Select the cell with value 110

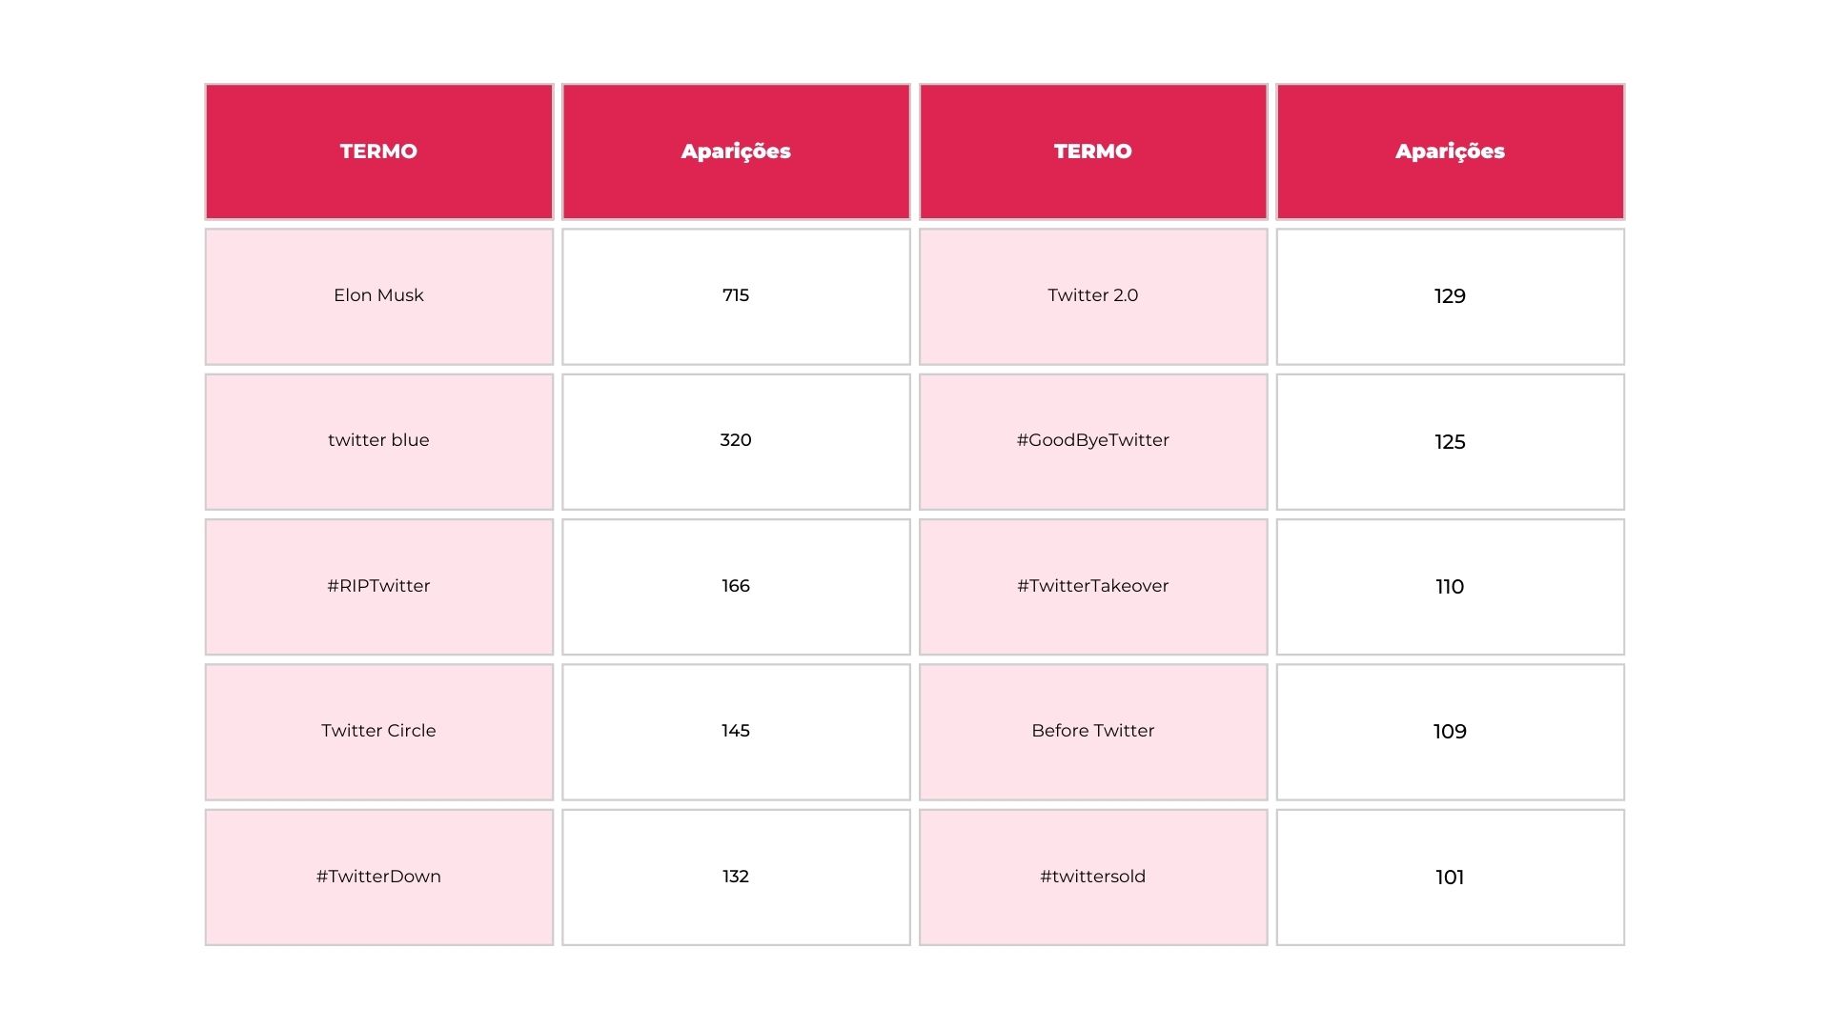tap(1450, 586)
